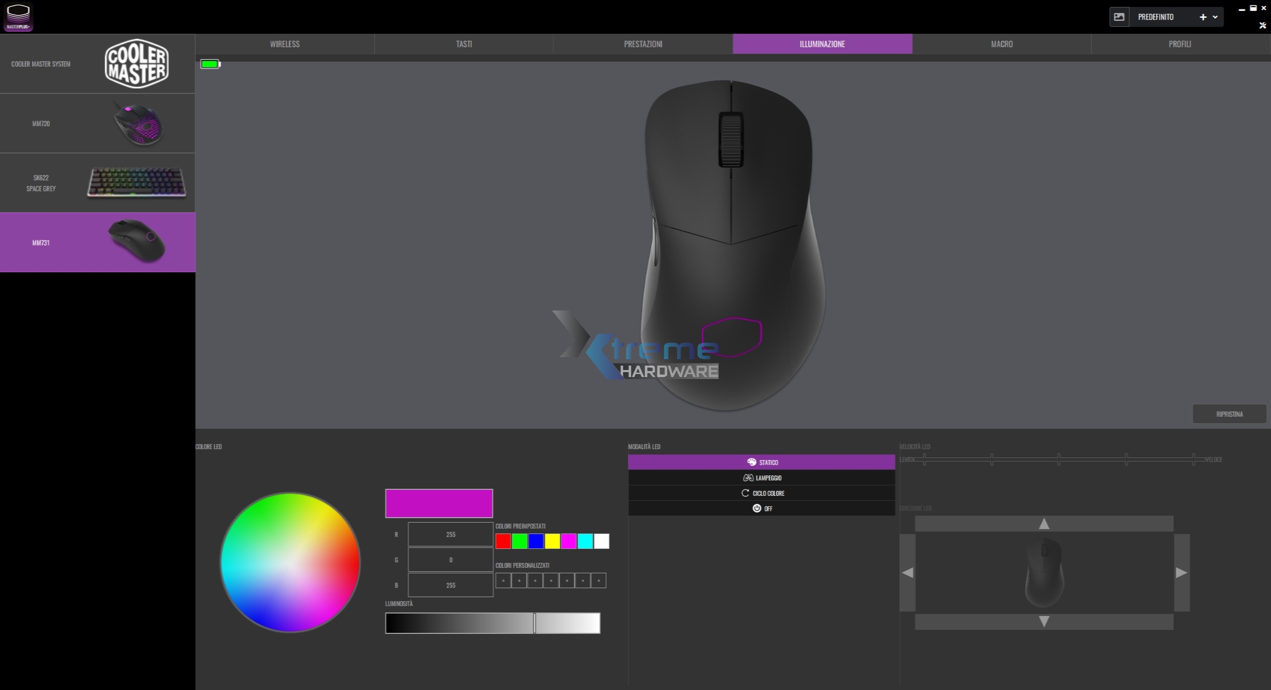Click the down arrow in LED direction
The image size is (1271, 690).
1044,621
